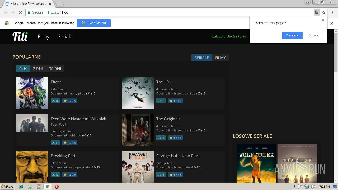The image size is (338, 190).
Task: Click the 2014 year tag on The 100
Action: click(x=161, y=101)
